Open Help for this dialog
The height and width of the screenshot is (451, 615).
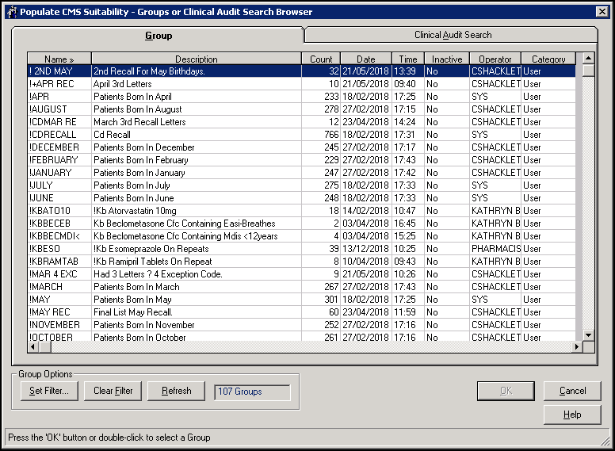click(x=572, y=415)
